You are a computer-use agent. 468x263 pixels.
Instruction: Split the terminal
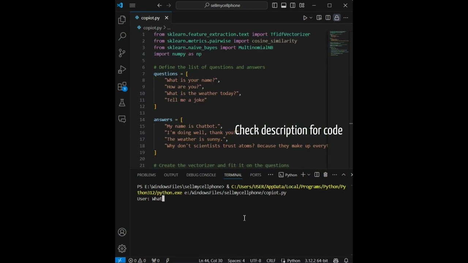pos(317,175)
